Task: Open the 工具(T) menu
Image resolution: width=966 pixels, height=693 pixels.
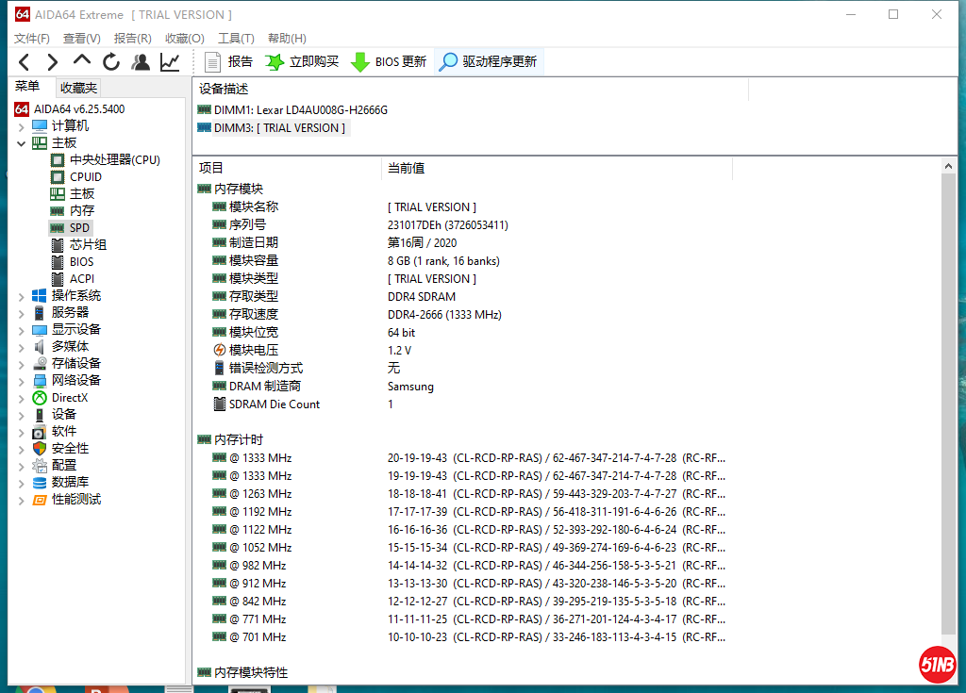Action: point(236,39)
